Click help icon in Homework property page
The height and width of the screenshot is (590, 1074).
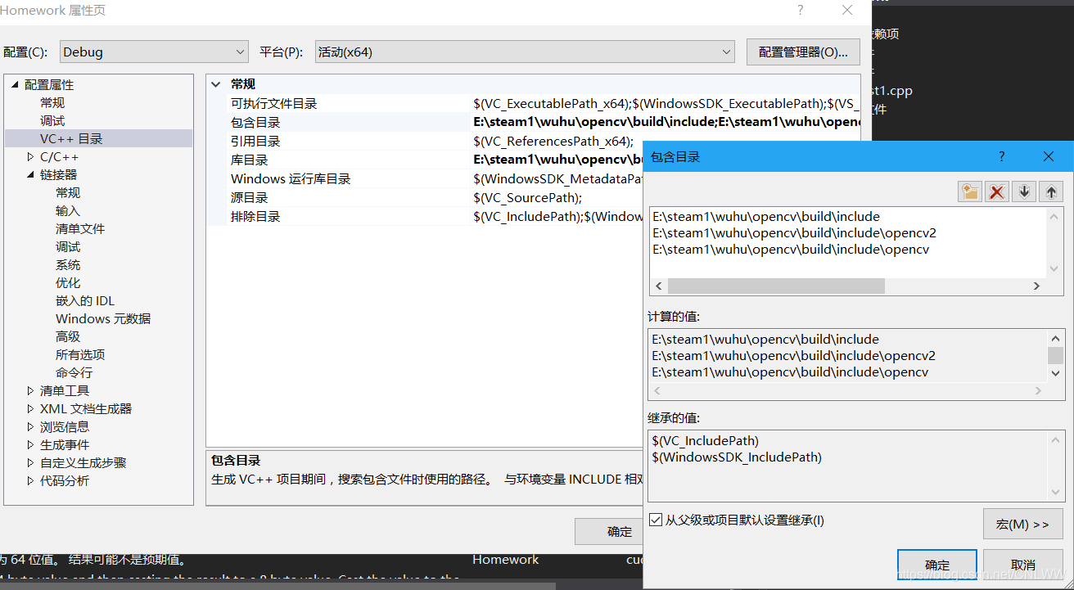[x=801, y=10]
